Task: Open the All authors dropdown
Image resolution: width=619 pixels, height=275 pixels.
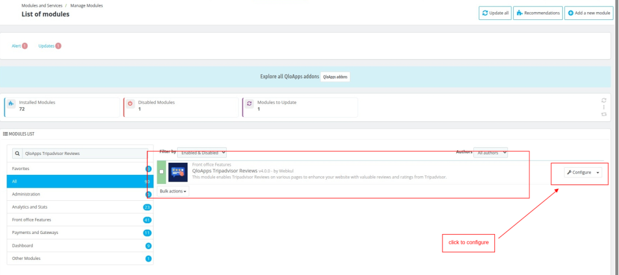Action: (x=491, y=153)
